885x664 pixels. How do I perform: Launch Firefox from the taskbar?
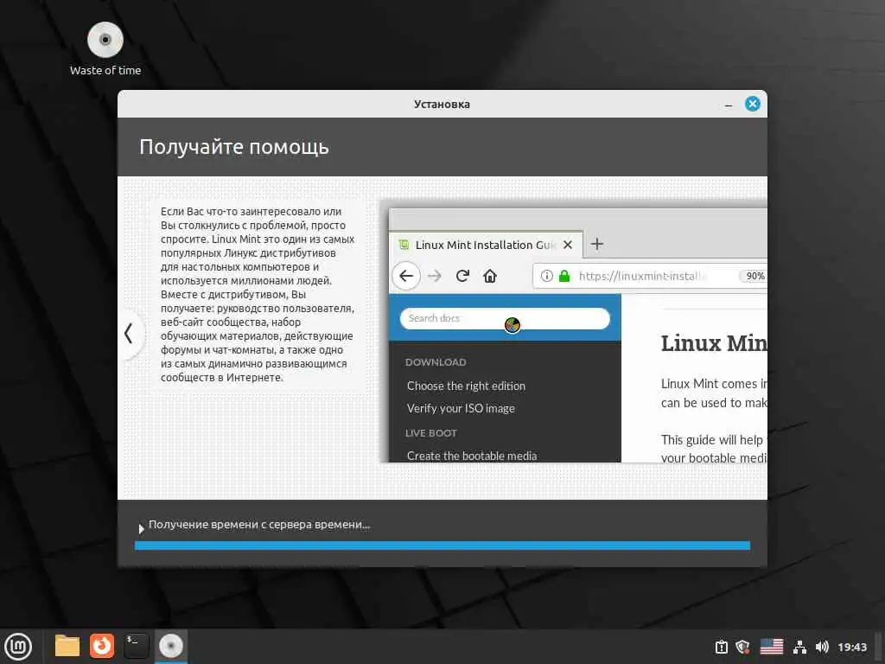102,645
